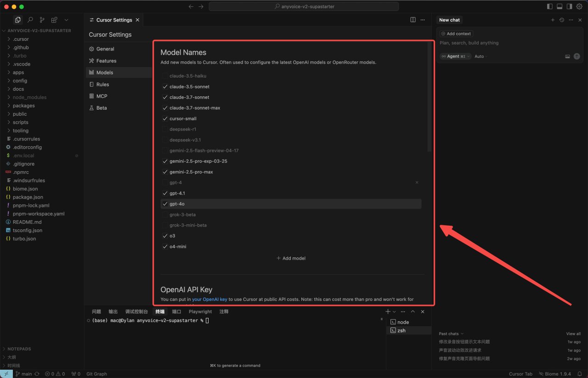Expand the apps folder
The width and height of the screenshot is (588, 378).
[x=18, y=72]
